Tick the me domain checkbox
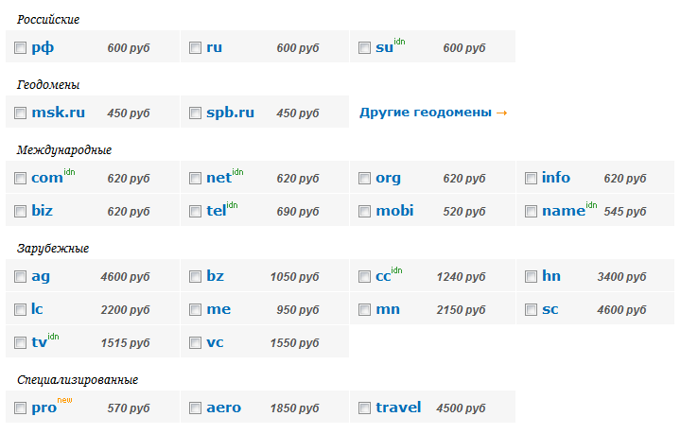681x434 pixels. point(196,310)
